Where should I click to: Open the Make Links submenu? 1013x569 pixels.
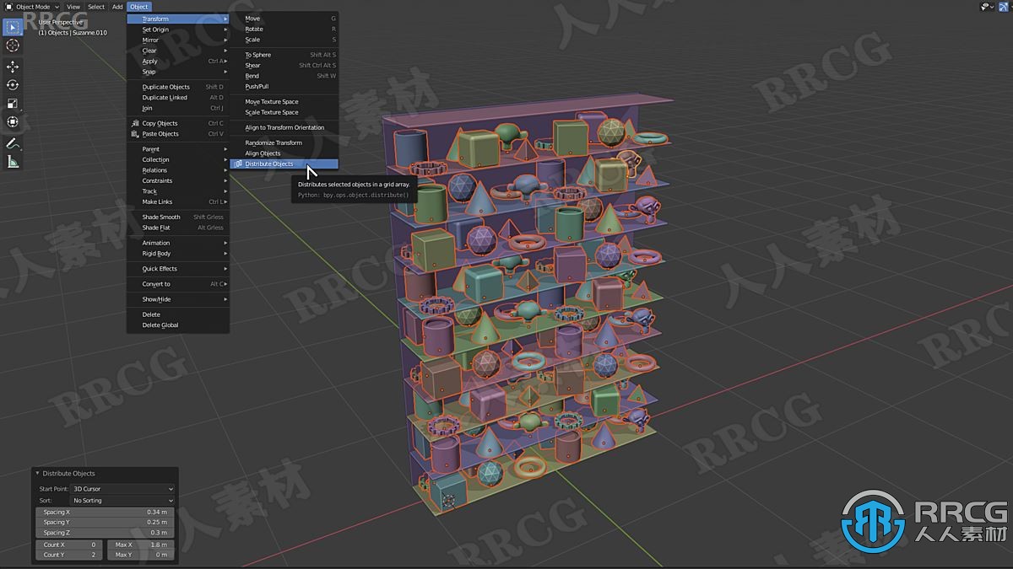(178, 201)
